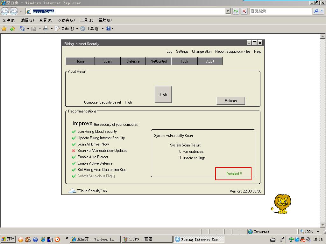Click Report Suspicious Files link

[233, 51]
